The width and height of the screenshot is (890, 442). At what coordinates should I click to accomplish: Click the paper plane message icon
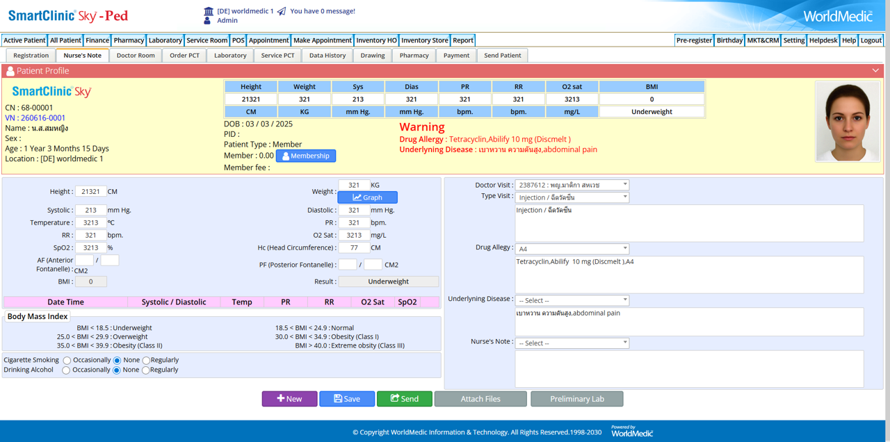pos(281,11)
